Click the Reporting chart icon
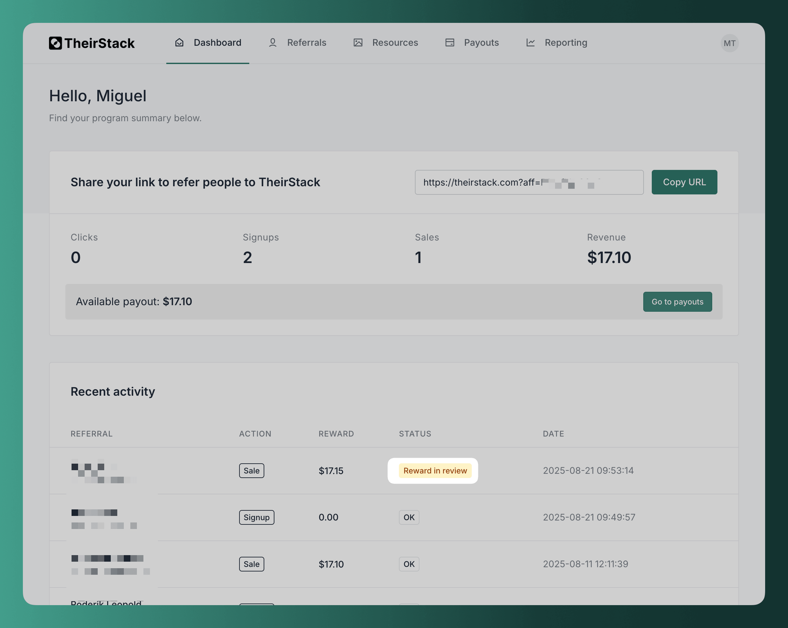 pos(530,43)
